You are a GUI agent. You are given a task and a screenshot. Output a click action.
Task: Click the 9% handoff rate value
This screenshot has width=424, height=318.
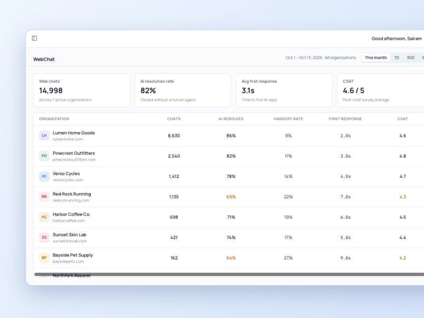pyautogui.click(x=288, y=136)
